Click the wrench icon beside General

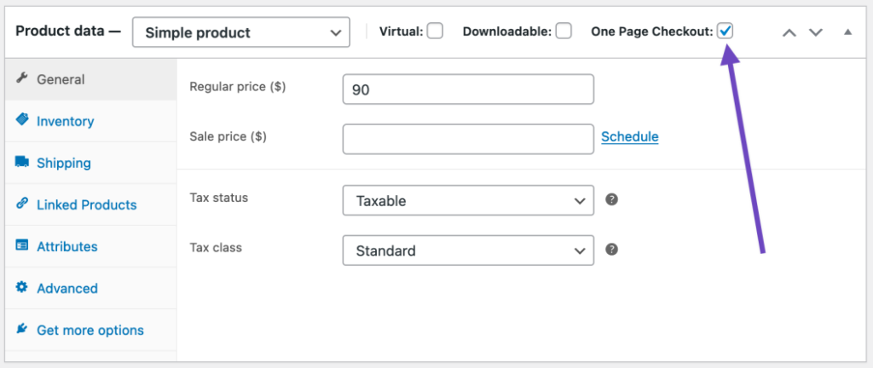point(22,79)
